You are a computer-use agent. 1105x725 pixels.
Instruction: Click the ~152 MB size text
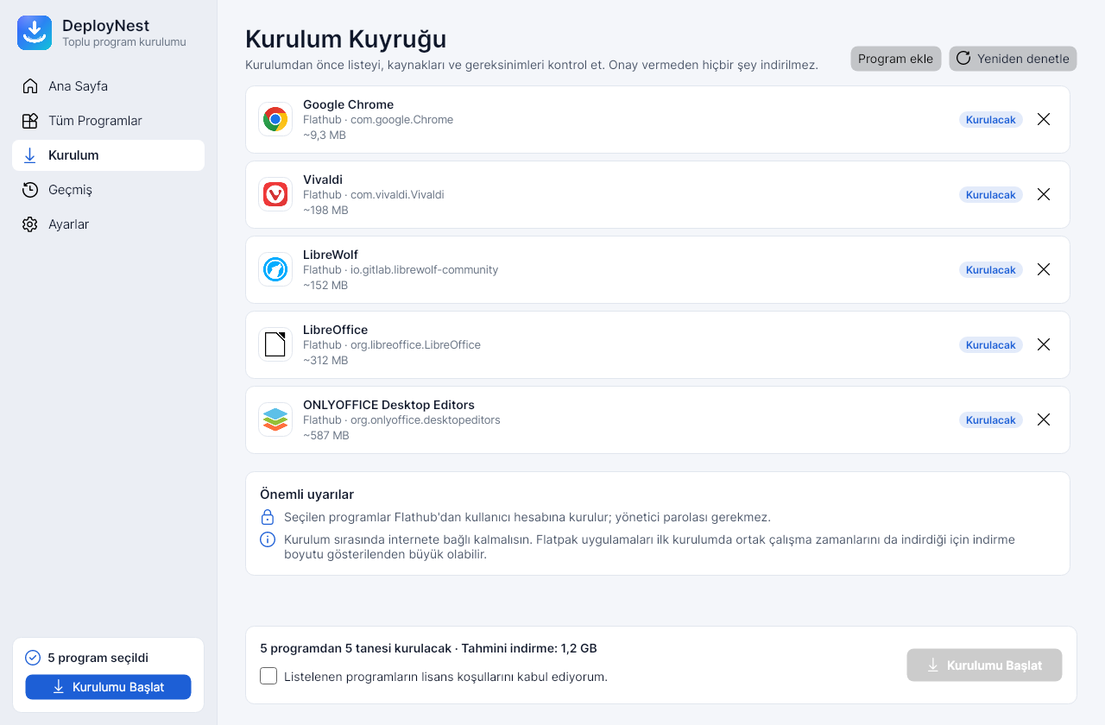pyautogui.click(x=325, y=286)
